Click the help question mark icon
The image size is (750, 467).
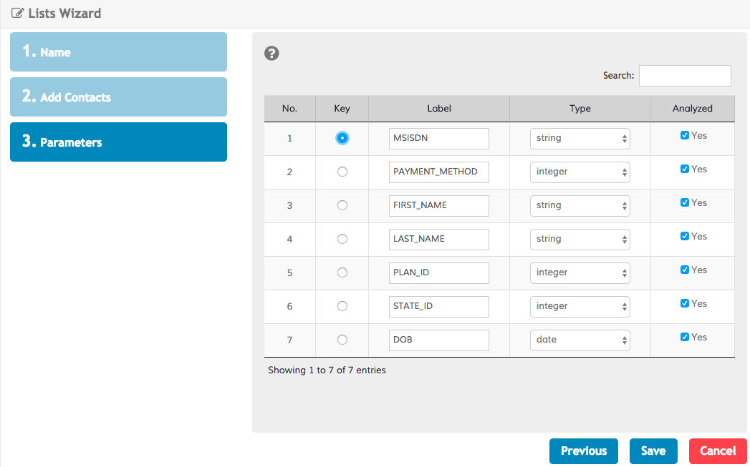tap(271, 53)
